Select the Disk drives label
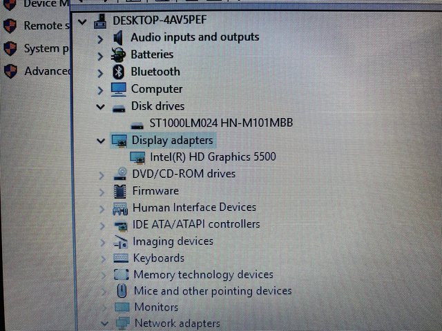Screen dimensions: 442x331 pos(158,106)
